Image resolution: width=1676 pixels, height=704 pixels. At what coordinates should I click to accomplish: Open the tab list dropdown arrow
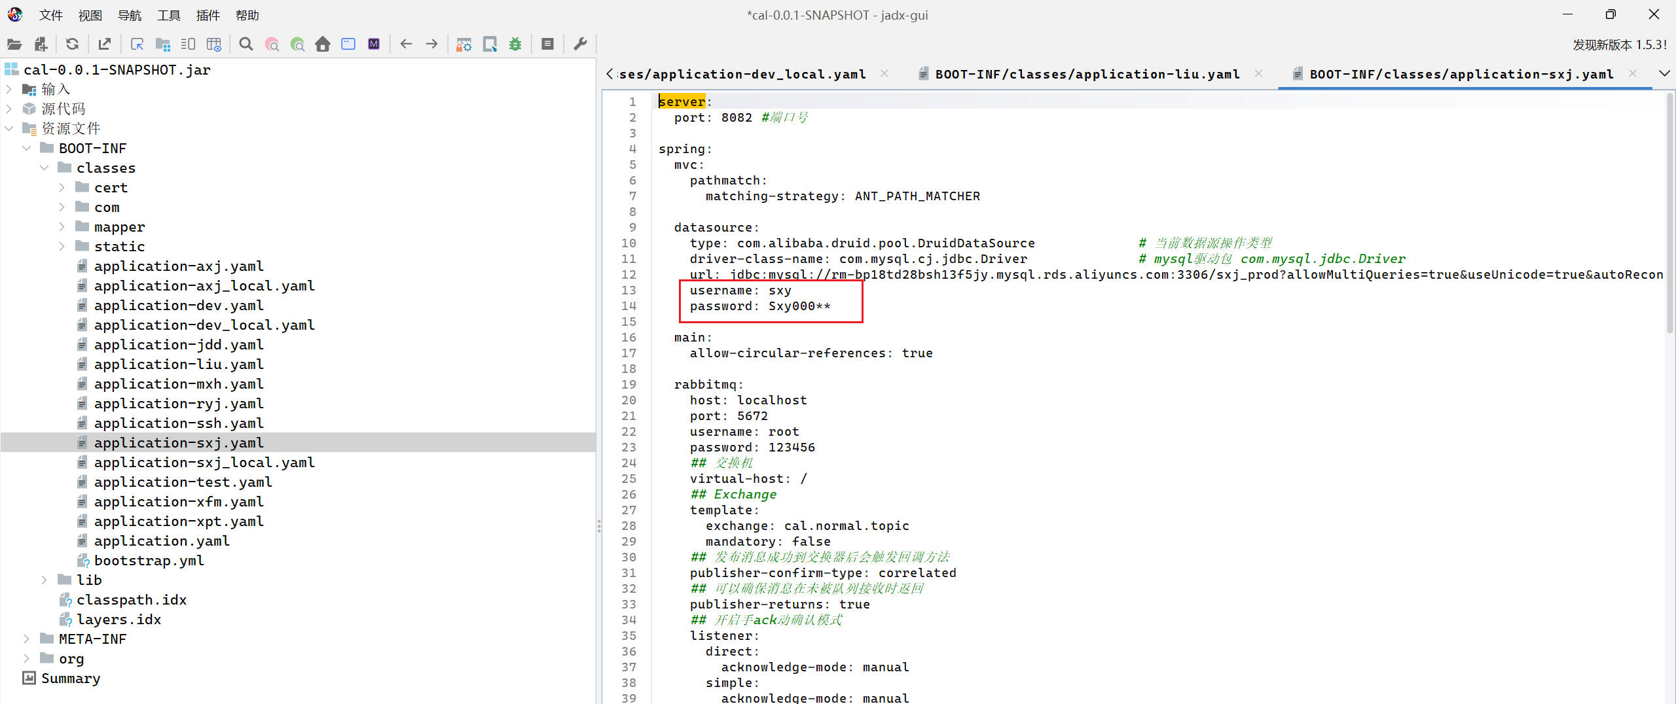click(1664, 74)
